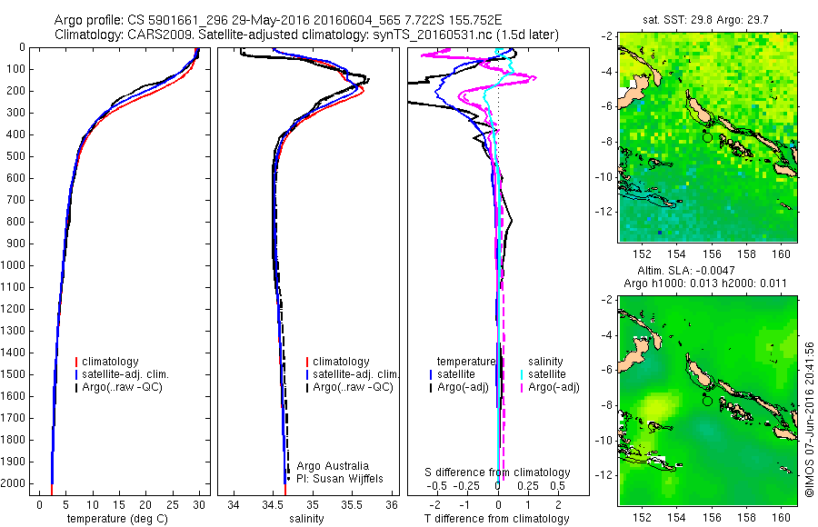
Task: Click the 'temperature (deg C)' axis label
Action: pyautogui.click(x=117, y=519)
